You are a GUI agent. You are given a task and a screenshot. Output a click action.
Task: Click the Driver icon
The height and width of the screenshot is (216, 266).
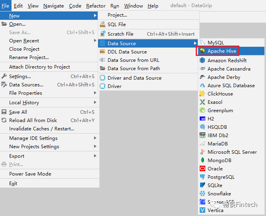[102, 86]
